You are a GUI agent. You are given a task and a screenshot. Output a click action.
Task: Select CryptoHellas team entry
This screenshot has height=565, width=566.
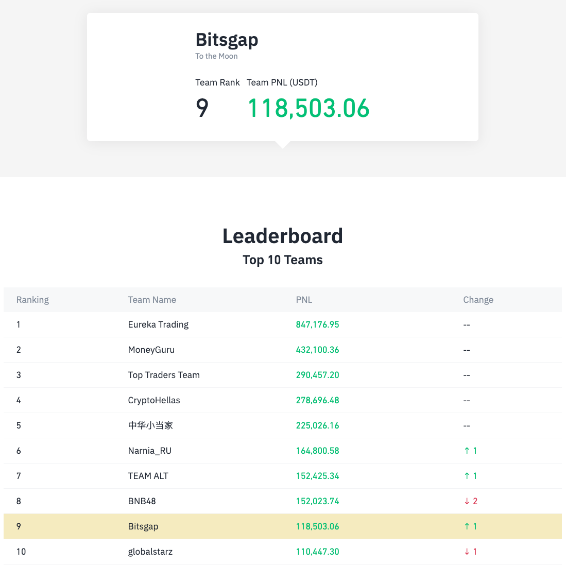pos(154,400)
